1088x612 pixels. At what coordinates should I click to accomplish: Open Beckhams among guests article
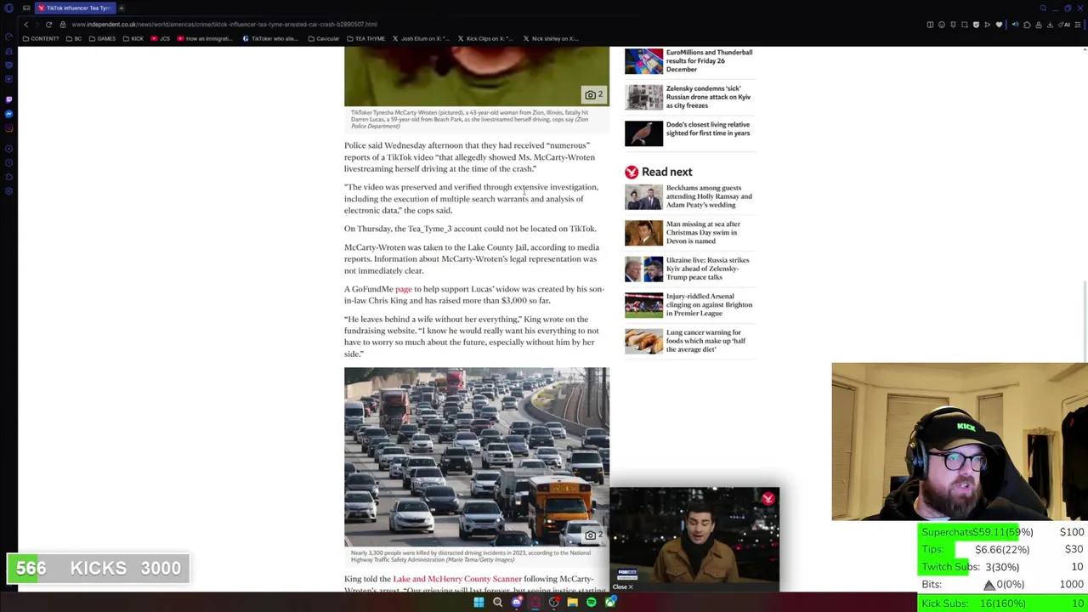pyautogui.click(x=709, y=196)
